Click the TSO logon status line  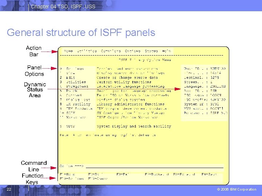coord(203,95)
